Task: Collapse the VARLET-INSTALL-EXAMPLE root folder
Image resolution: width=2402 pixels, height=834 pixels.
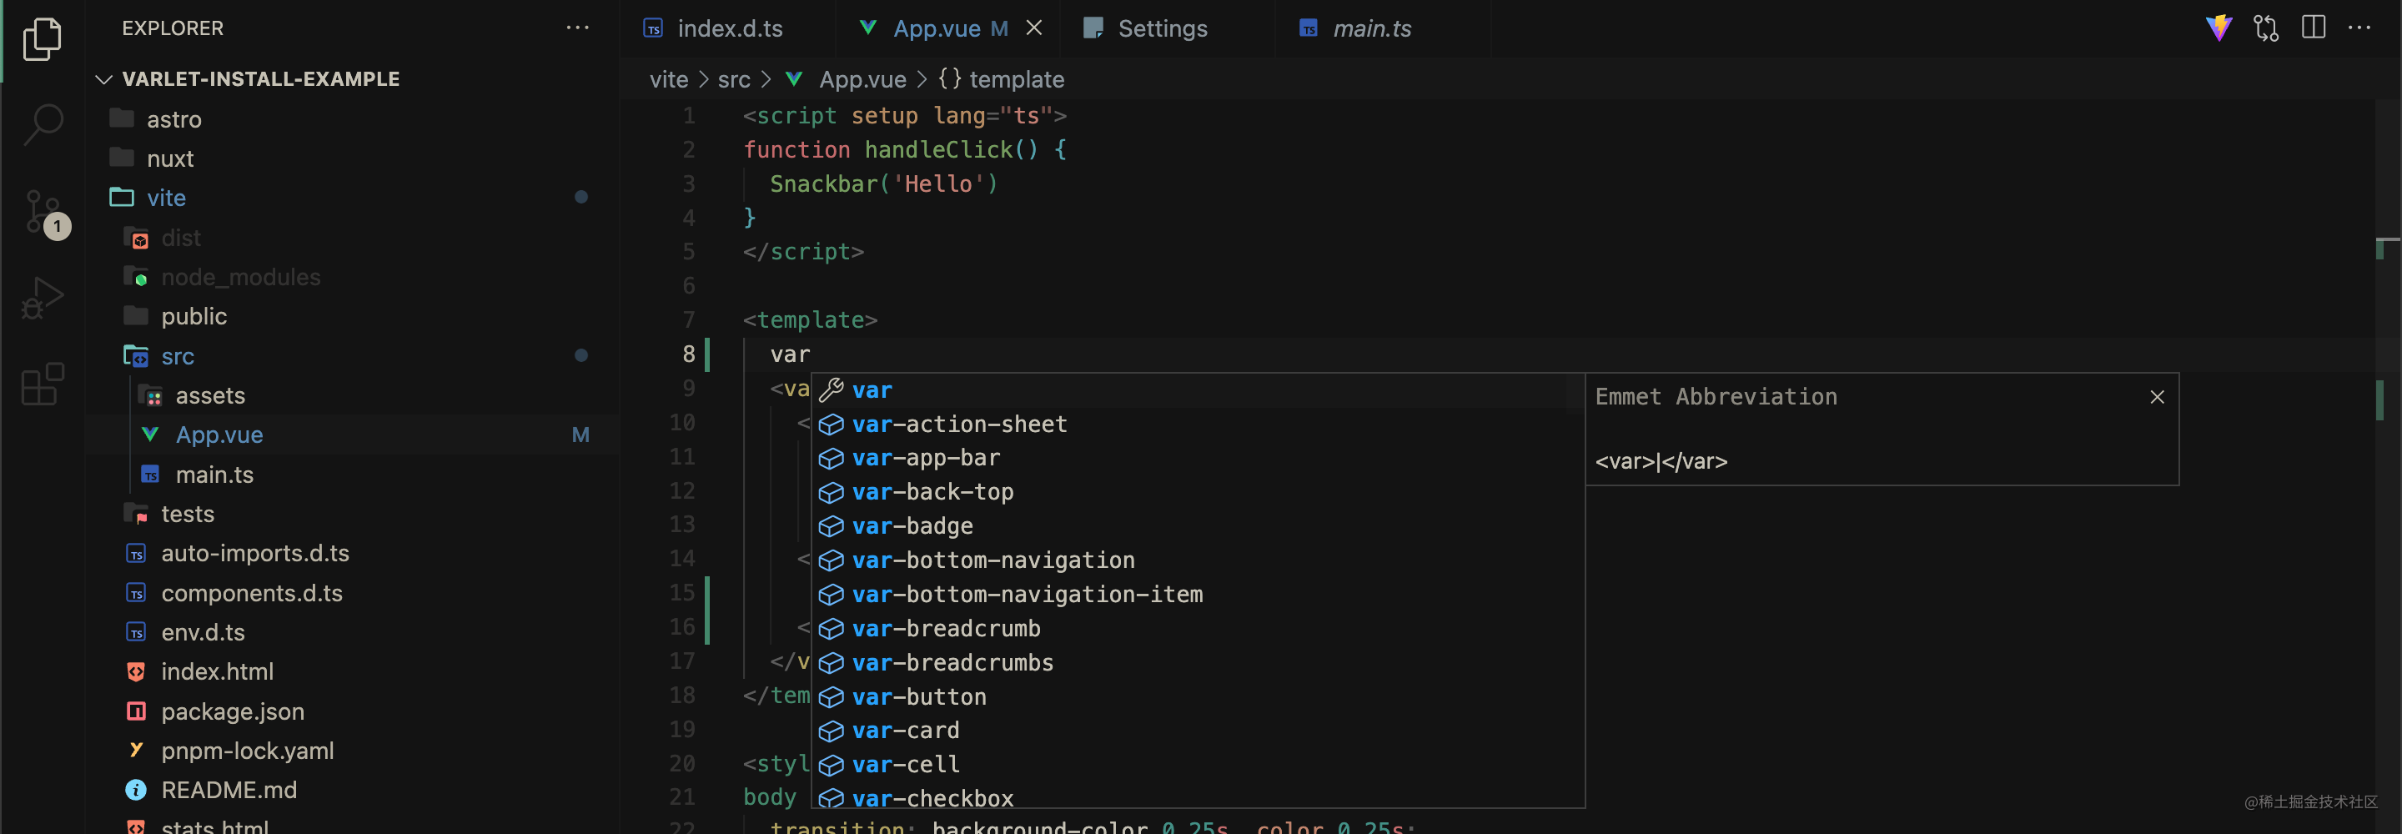Action: tap(104, 79)
